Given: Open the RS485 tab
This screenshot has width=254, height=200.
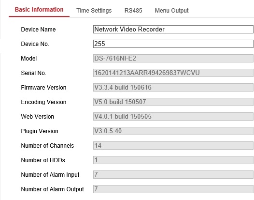Looking at the screenshot, I should 133,11.
